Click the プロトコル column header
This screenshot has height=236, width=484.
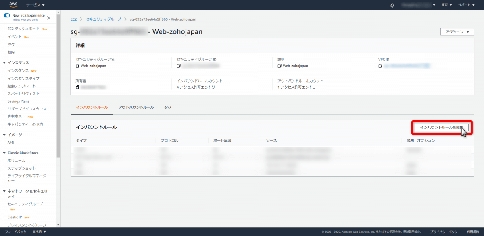point(169,141)
